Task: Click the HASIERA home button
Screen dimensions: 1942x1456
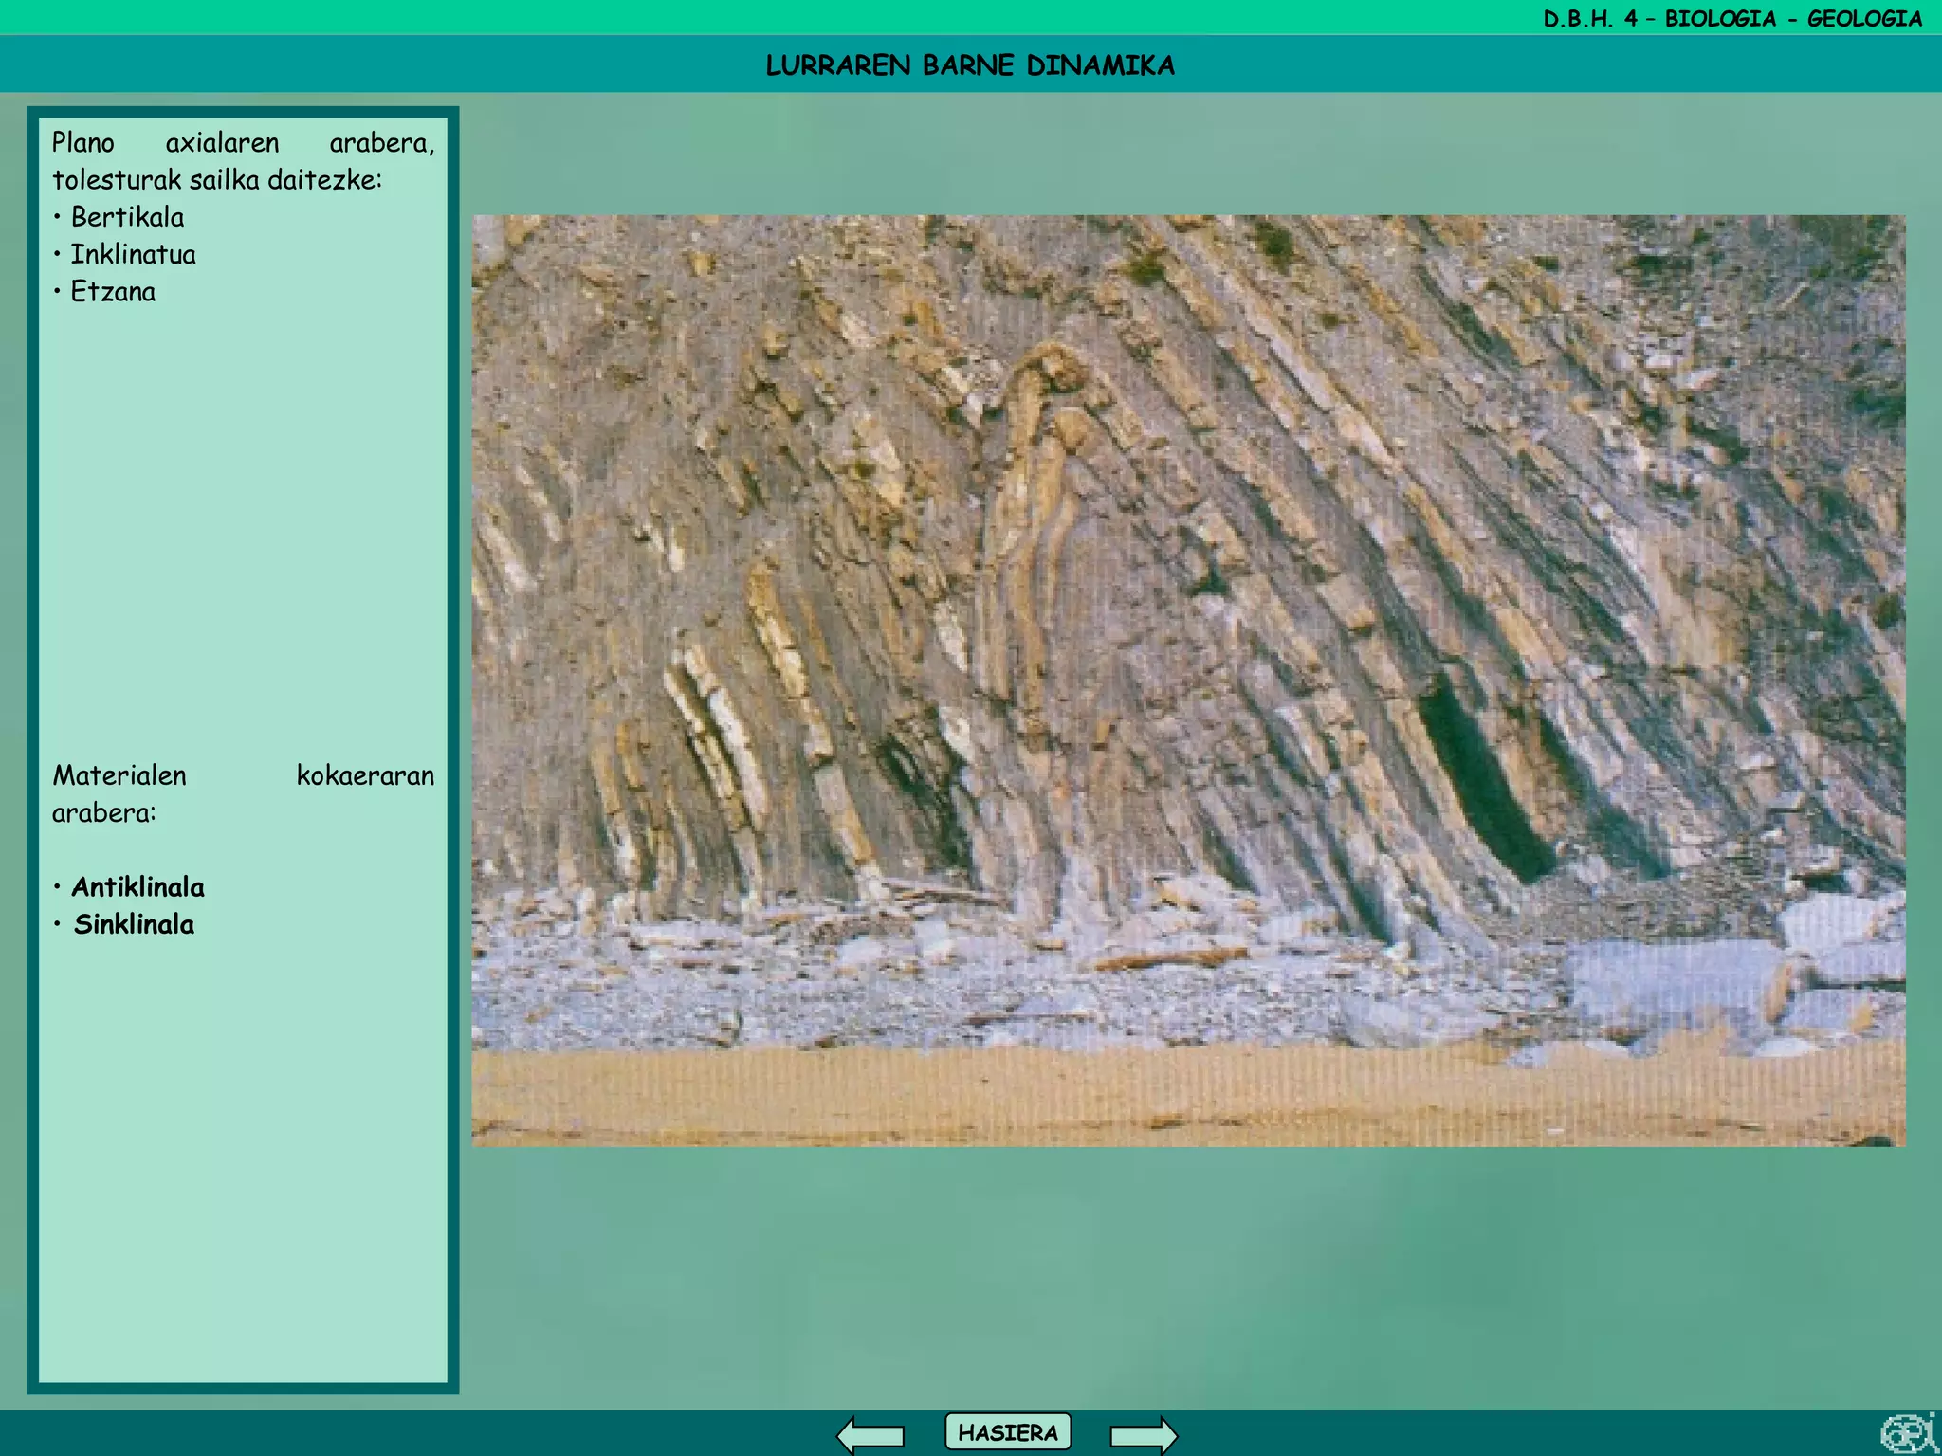Action: coord(1007,1432)
